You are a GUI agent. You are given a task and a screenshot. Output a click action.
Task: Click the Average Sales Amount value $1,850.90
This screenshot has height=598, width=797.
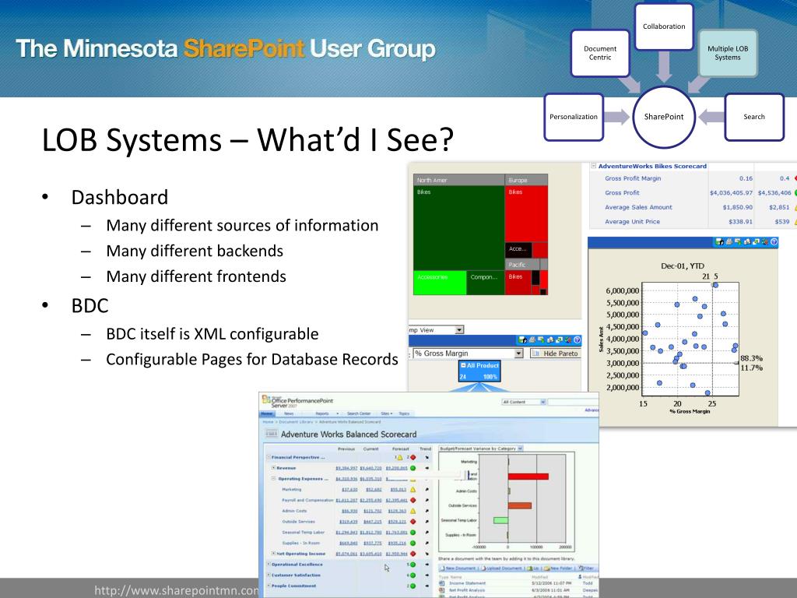738,207
